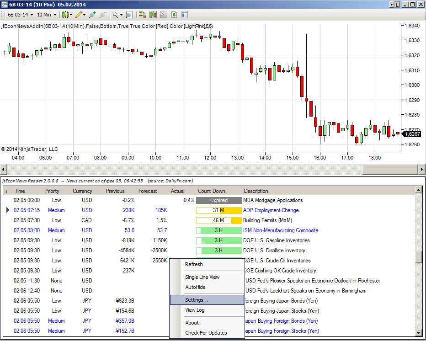Click the news list vertical scrollbar thumb
Screen dimensions: 426x341
pyautogui.click(x=418, y=256)
